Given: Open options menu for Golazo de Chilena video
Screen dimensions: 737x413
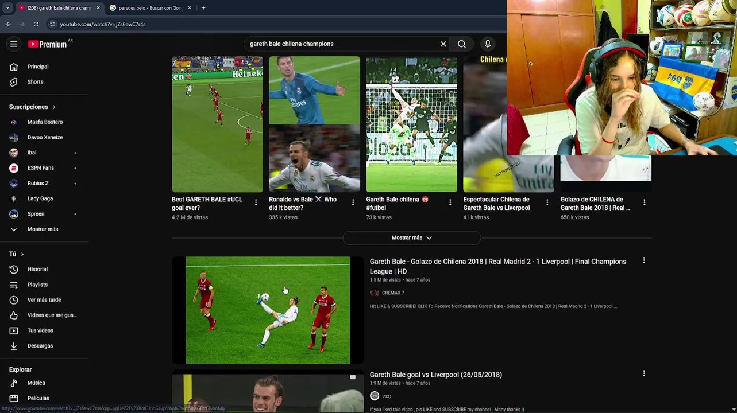Looking at the screenshot, I should click(x=644, y=260).
